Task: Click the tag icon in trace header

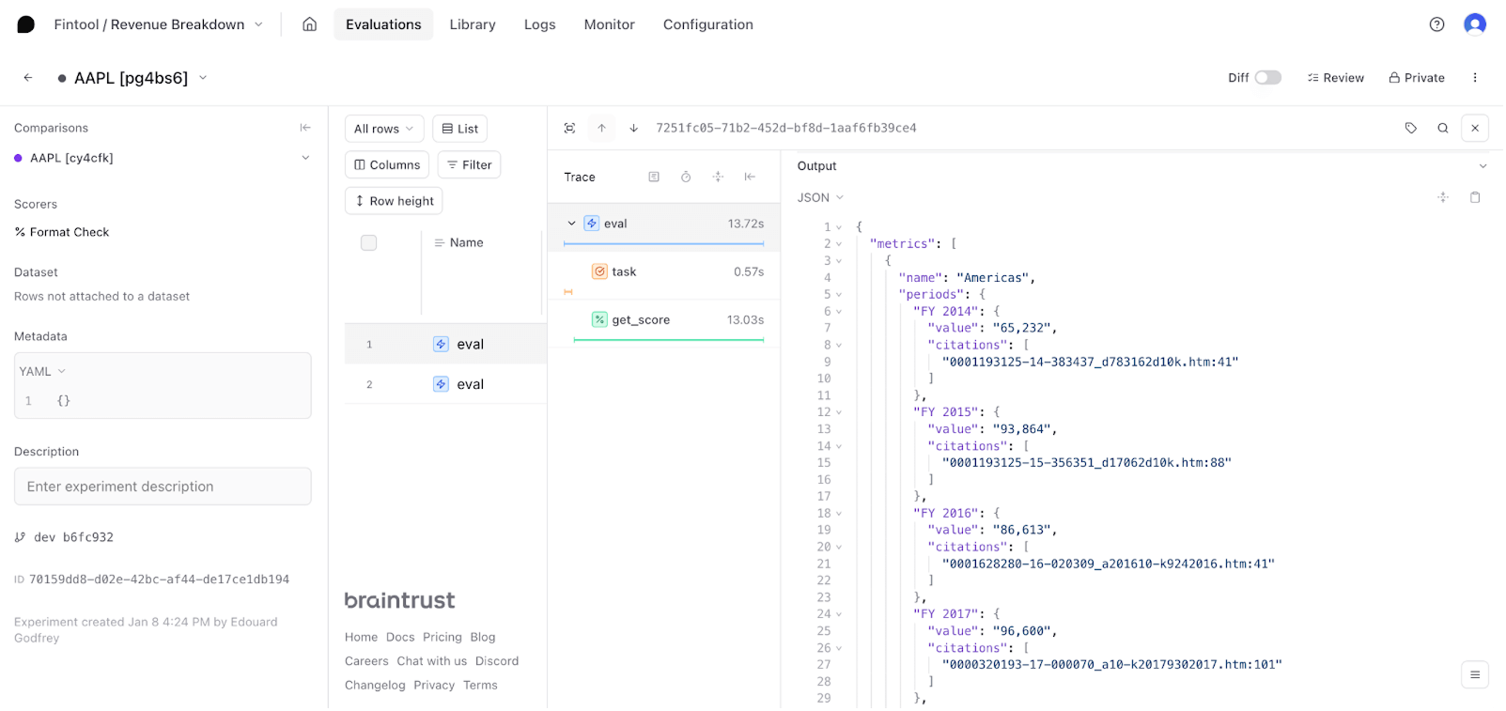Action: (1410, 129)
